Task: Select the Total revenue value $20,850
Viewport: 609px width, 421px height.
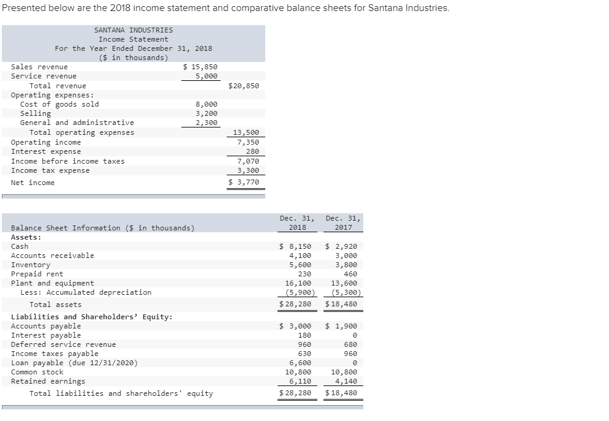Action: tap(249, 85)
